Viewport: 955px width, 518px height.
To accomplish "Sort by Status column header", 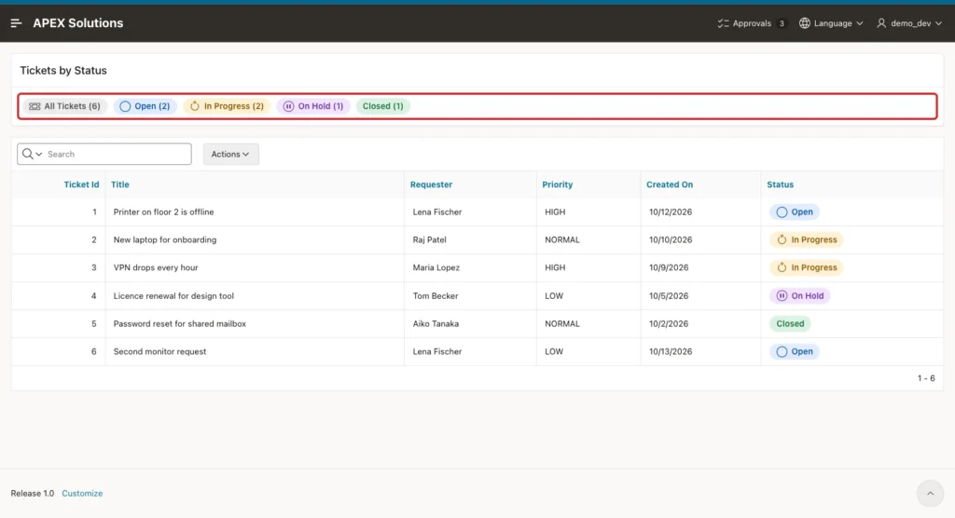I will click(x=781, y=184).
